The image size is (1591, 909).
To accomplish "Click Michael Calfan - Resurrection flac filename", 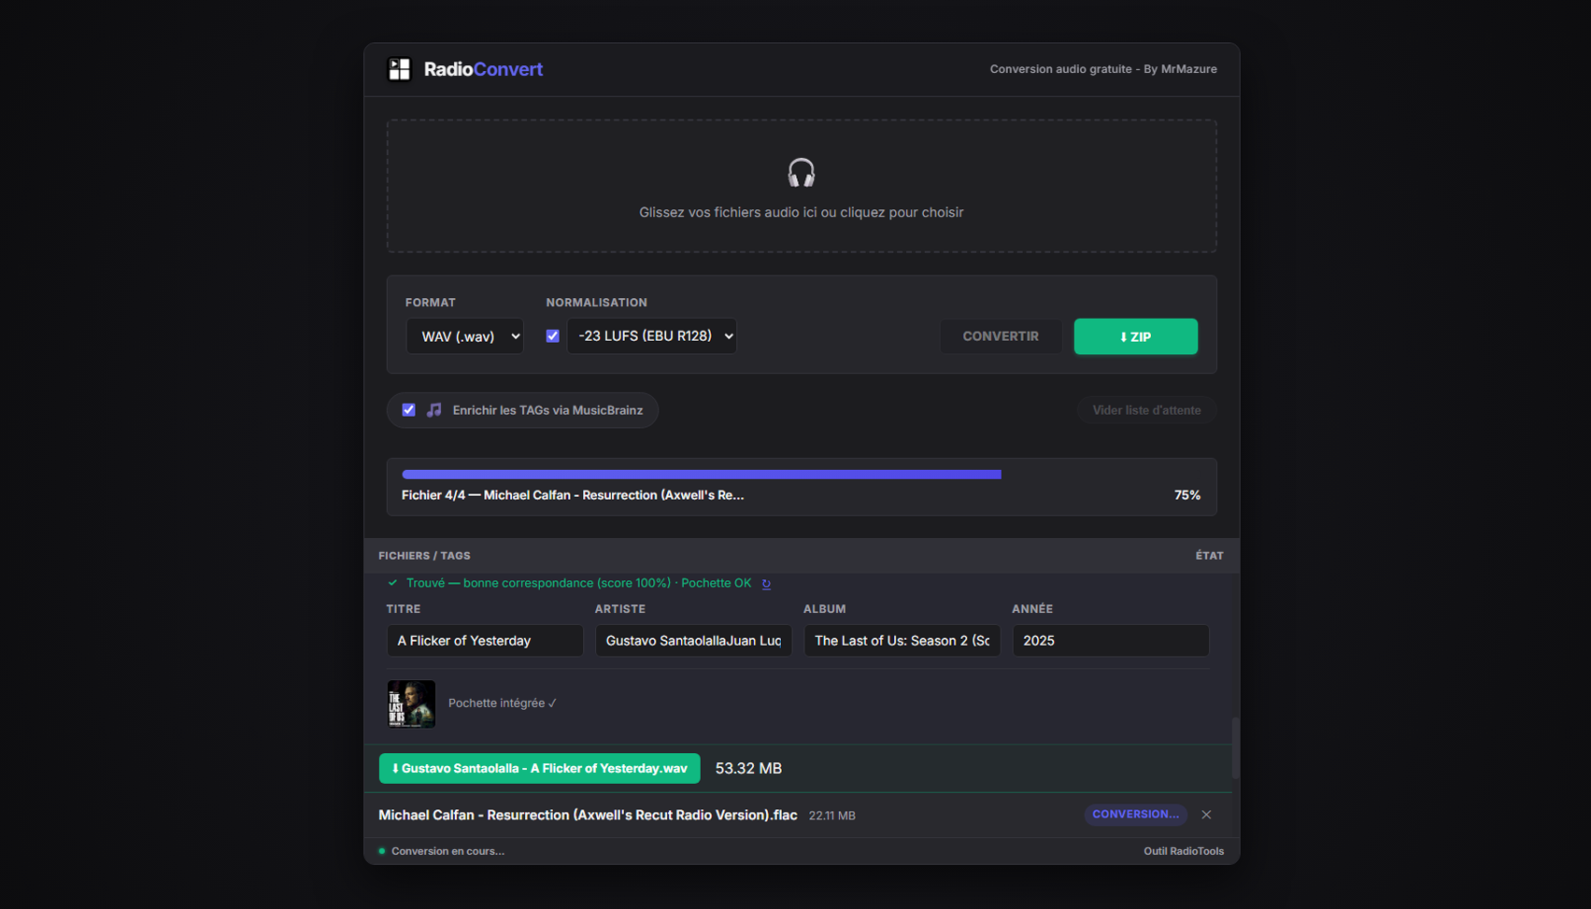I will click(588, 815).
